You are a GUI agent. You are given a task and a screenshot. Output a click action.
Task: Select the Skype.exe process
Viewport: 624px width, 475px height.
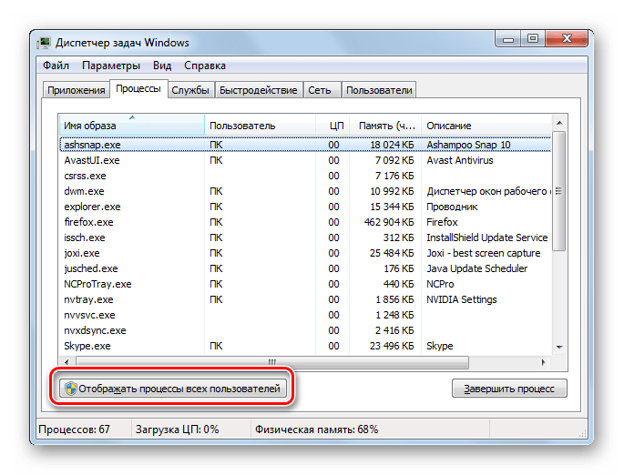click(305, 346)
